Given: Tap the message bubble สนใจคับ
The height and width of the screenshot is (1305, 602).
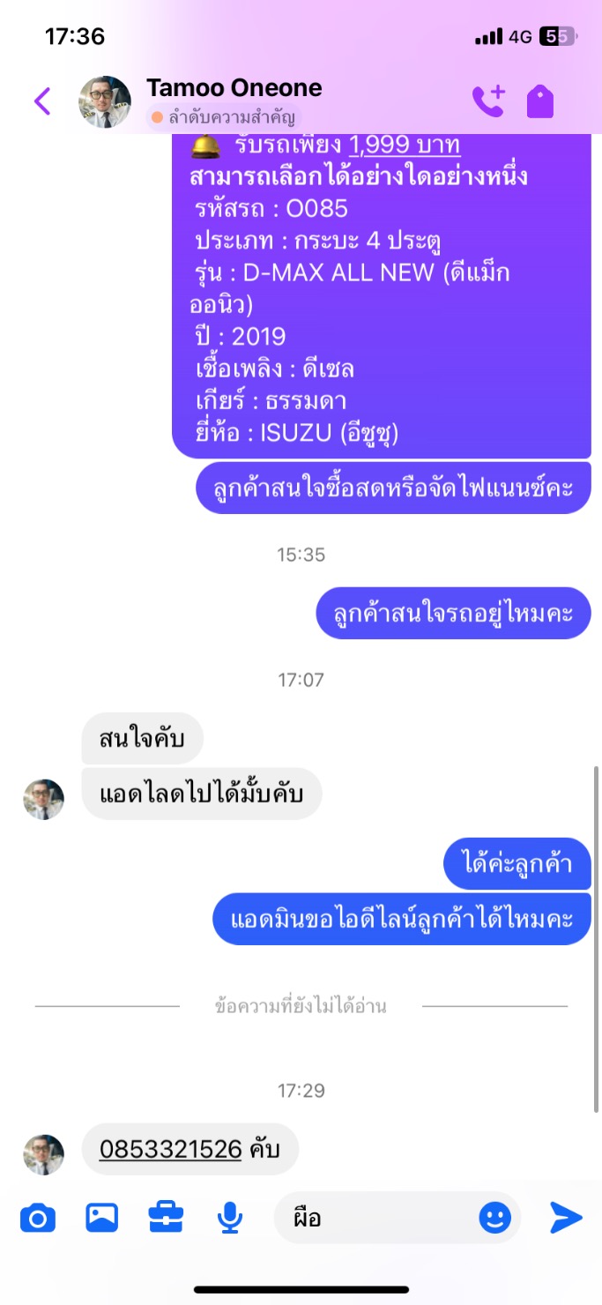Looking at the screenshot, I should click(143, 738).
